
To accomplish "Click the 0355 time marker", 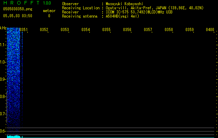I will 106,30.
